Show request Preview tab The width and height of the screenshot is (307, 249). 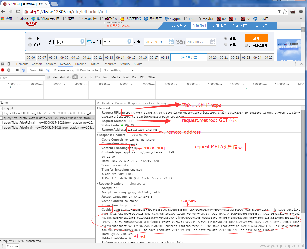pyautogui.click(x=121, y=103)
